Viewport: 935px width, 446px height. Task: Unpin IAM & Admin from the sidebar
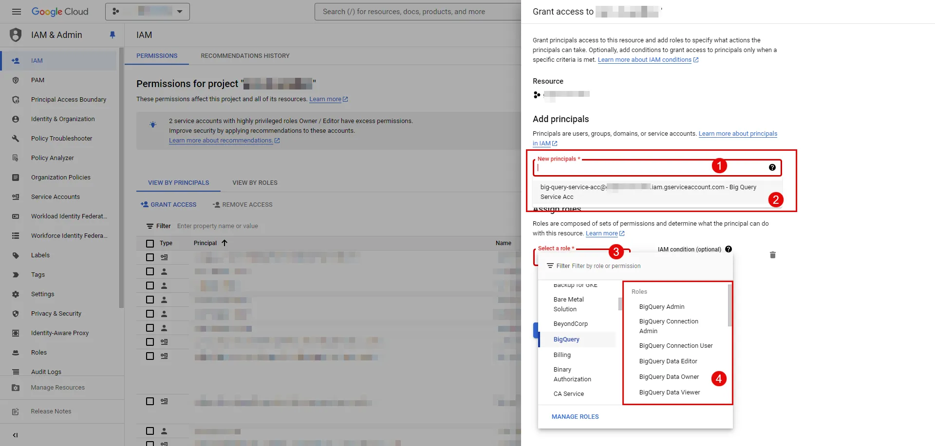coord(112,35)
